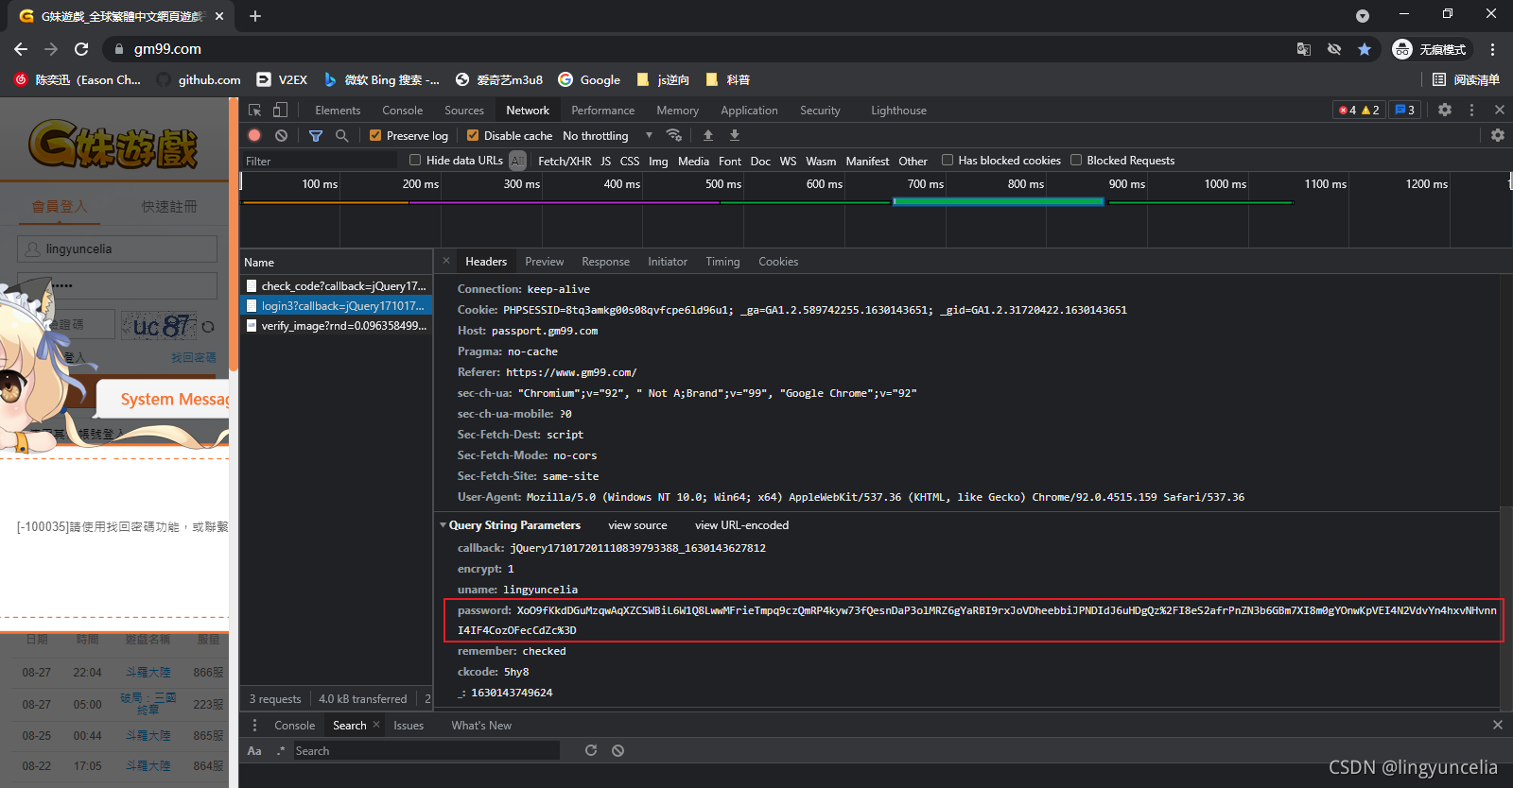Click view source link
The height and width of the screenshot is (788, 1513).
click(637, 525)
